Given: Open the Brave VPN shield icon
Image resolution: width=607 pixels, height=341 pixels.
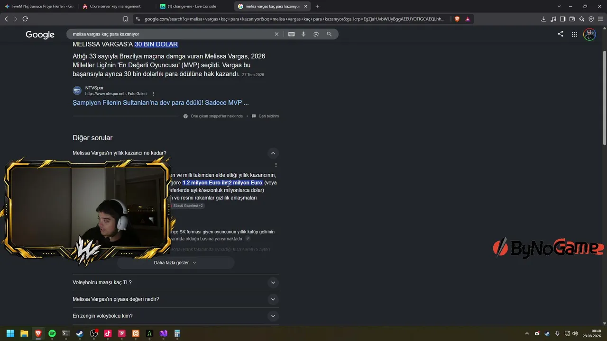Looking at the screenshot, I should point(591,19).
